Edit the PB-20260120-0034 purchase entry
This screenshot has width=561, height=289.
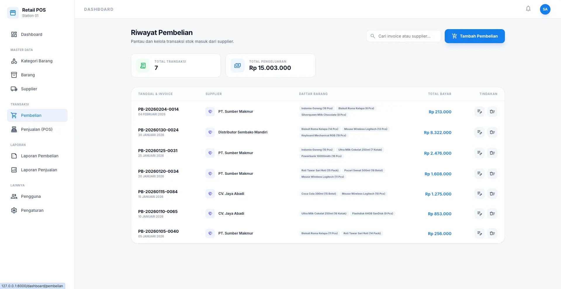pyautogui.click(x=479, y=174)
